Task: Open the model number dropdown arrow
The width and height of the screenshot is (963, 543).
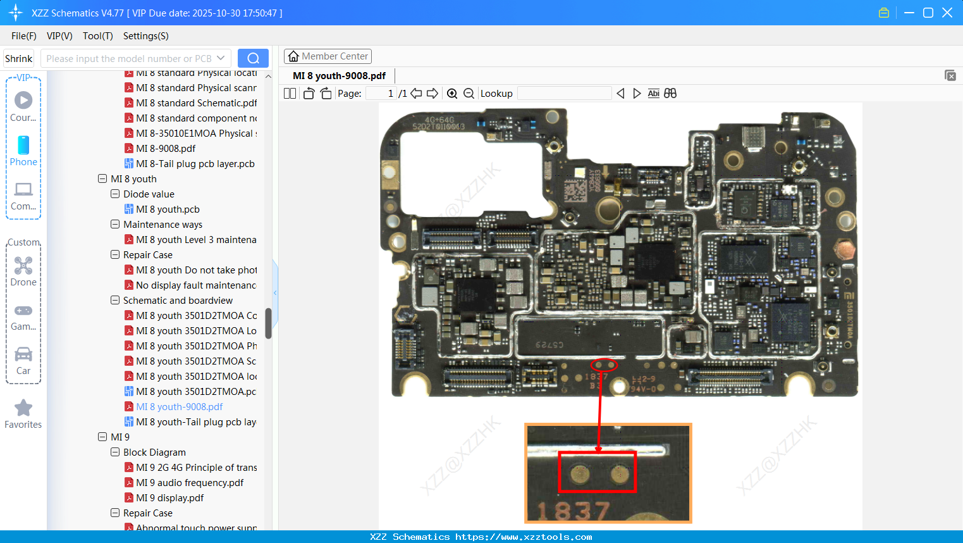Action: pos(221,58)
